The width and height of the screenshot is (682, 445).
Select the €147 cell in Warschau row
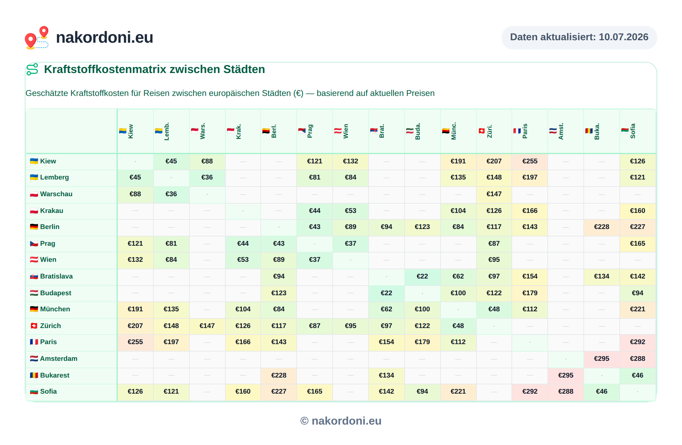click(x=494, y=194)
